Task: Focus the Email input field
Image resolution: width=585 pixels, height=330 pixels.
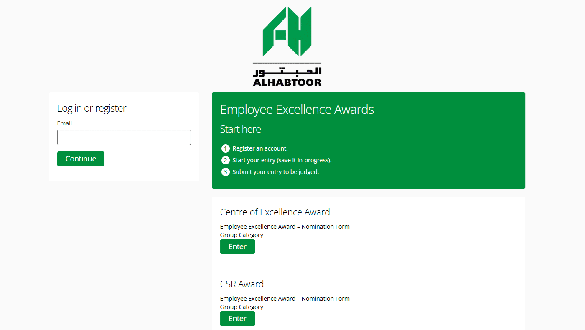Action: tap(124, 137)
